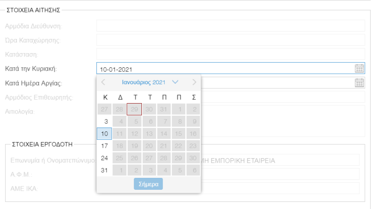The height and width of the screenshot is (209, 371).
Task: Click the Κ Sunday column header
Action: click(105, 97)
